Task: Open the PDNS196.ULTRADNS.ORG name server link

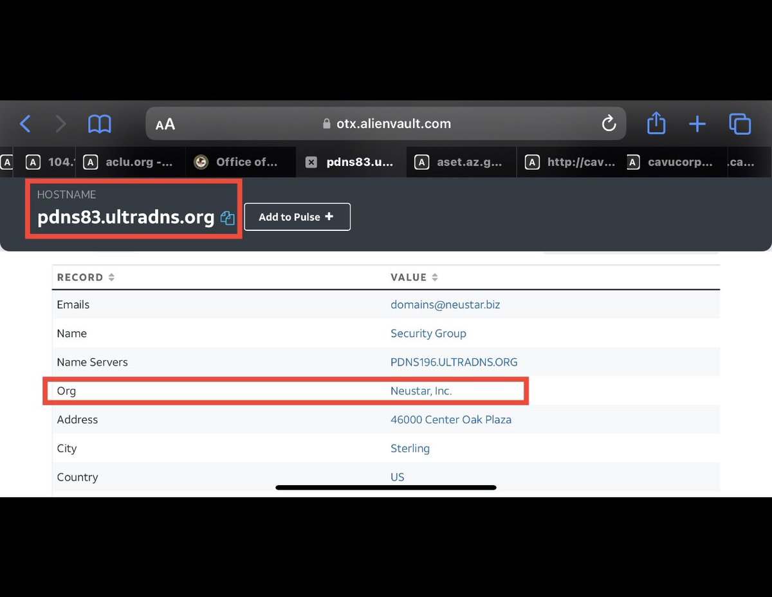Action: [x=454, y=362]
